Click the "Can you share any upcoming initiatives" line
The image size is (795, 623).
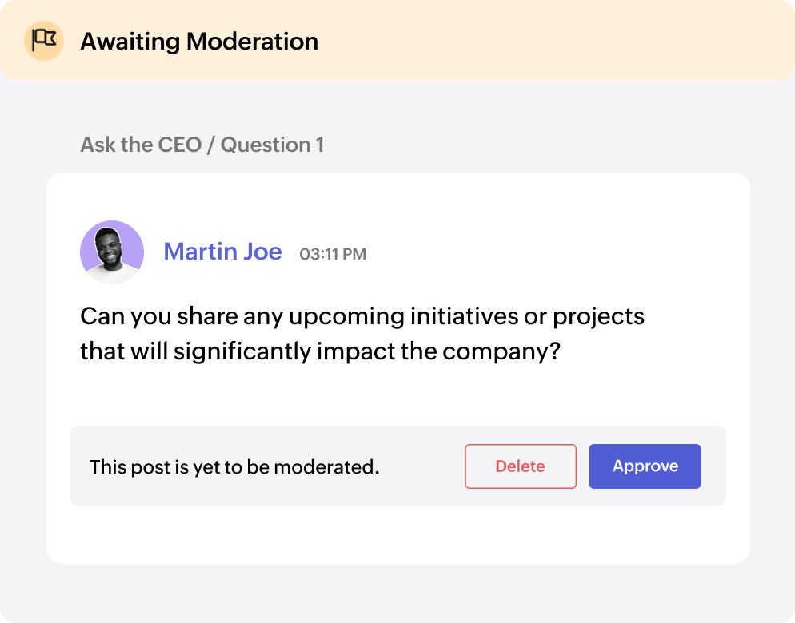pyautogui.click(x=362, y=316)
